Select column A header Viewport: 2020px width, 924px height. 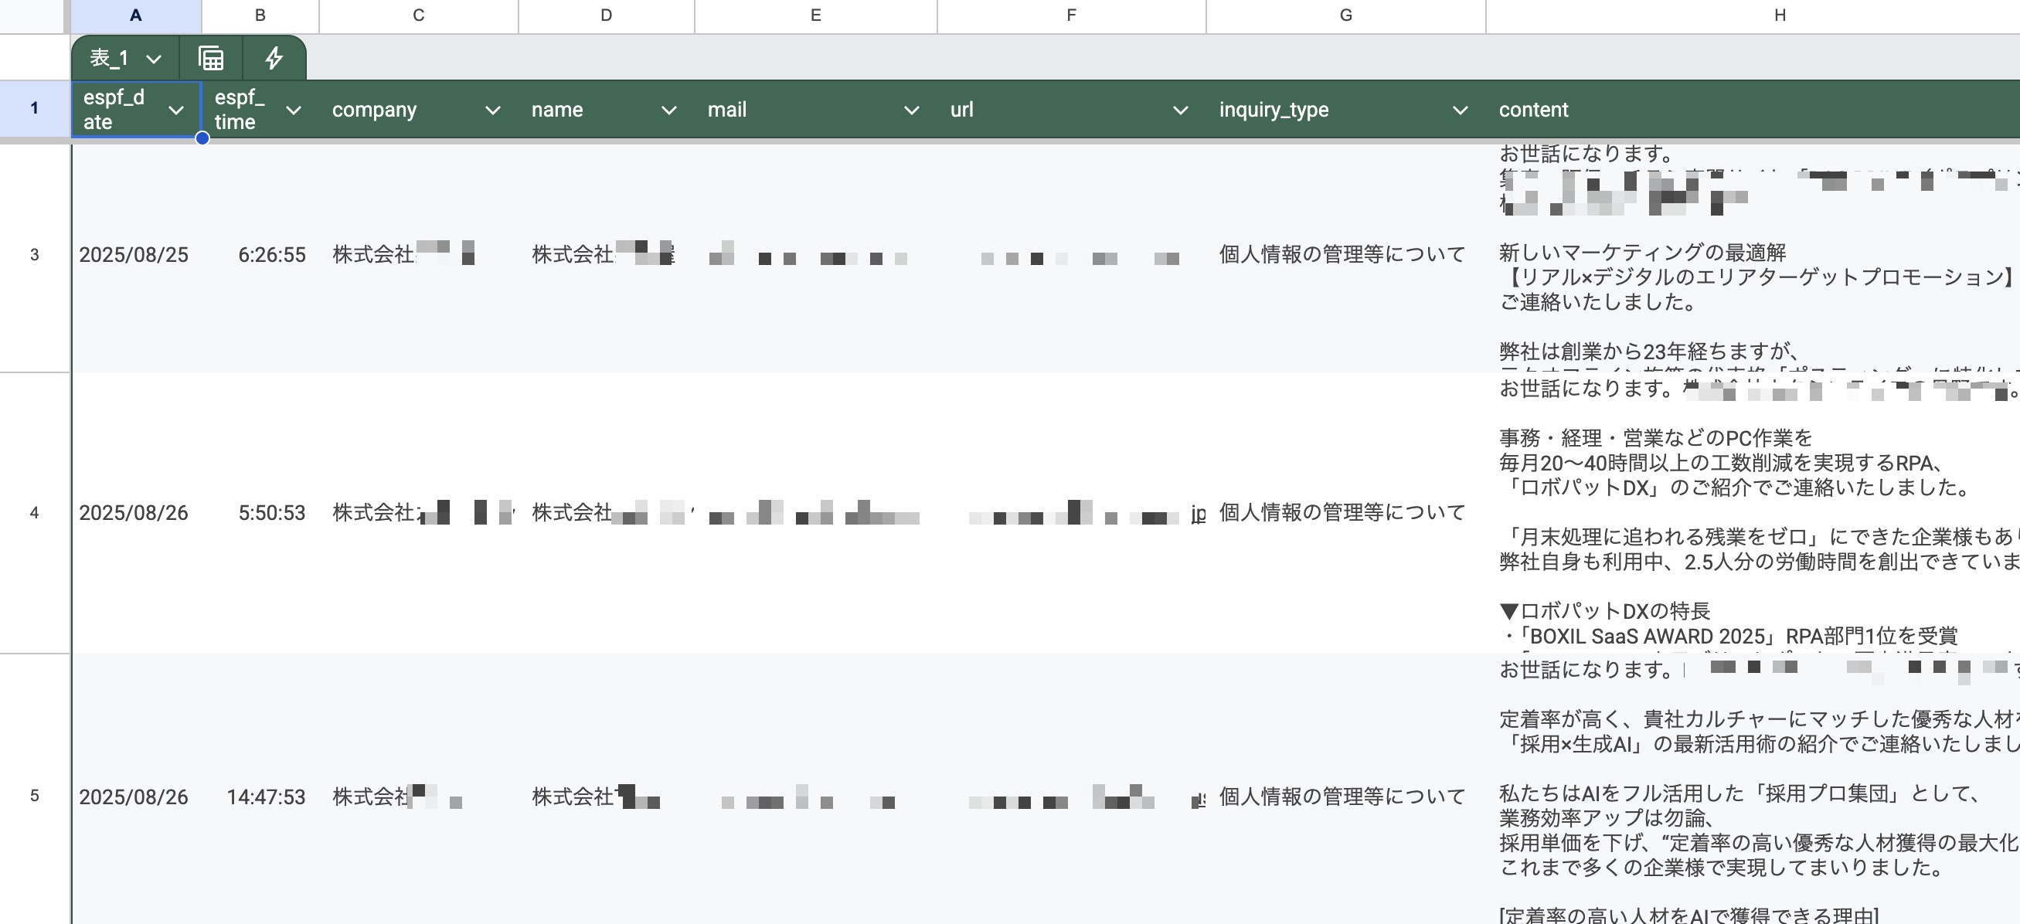[136, 15]
